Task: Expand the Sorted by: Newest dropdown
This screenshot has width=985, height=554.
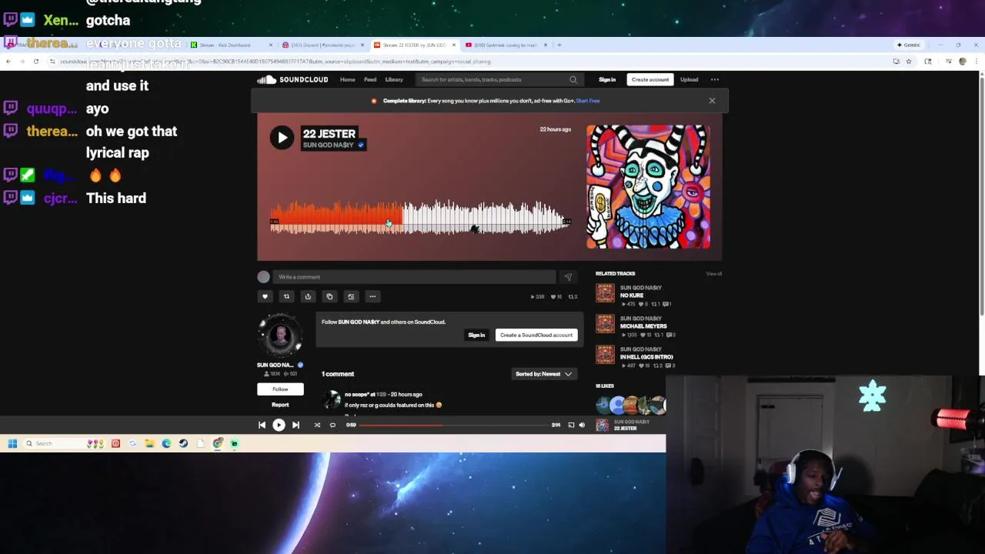Action: pos(543,374)
